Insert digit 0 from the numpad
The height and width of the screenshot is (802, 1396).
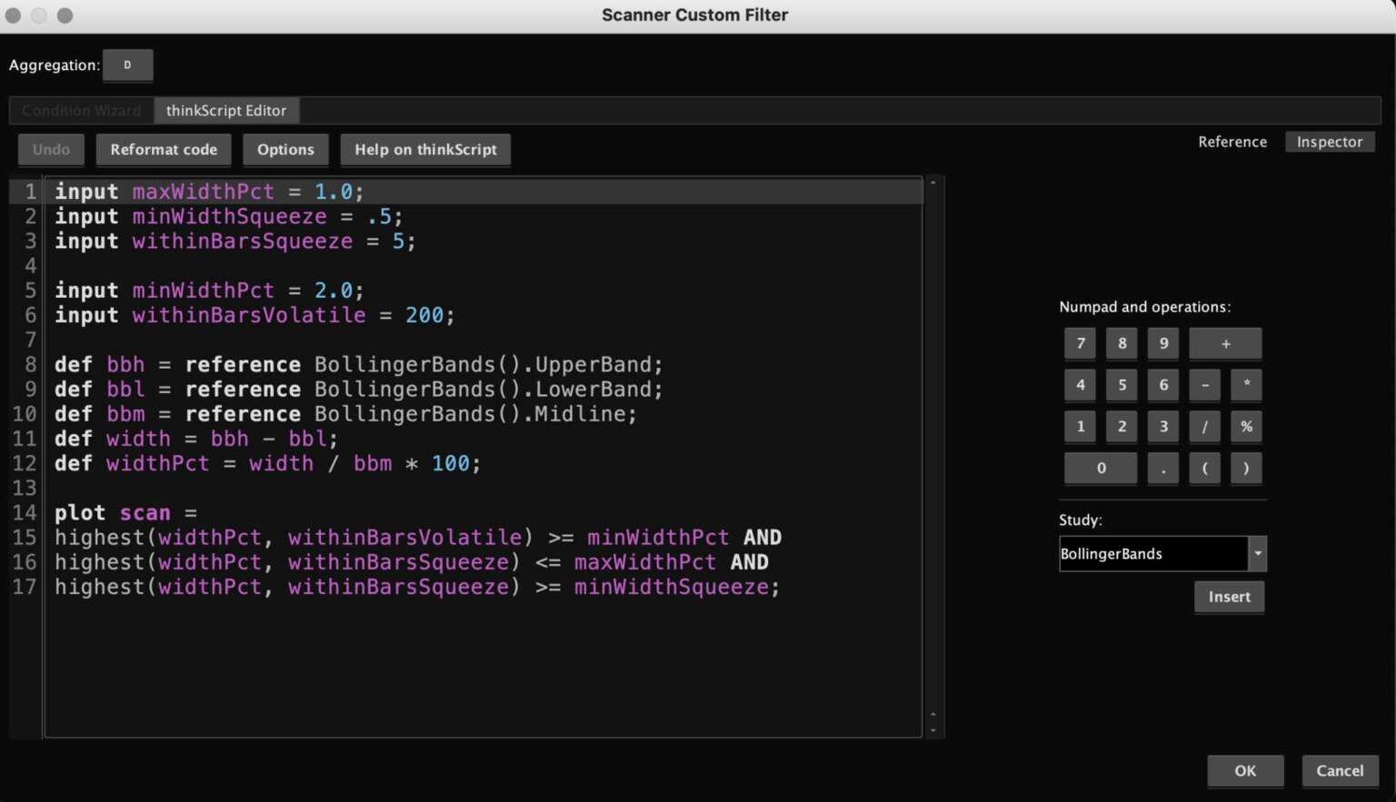(1101, 469)
